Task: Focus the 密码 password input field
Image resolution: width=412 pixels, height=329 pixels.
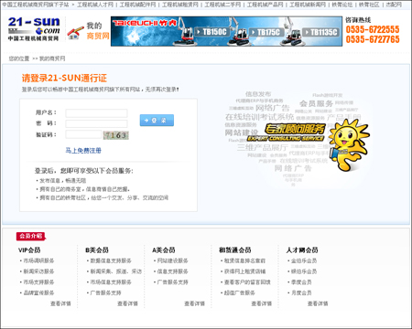Action: 96,123
